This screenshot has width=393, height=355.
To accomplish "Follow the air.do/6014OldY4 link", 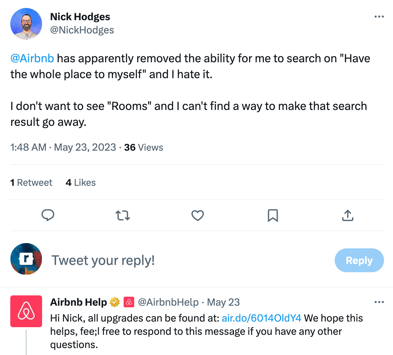I will tap(261, 318).
